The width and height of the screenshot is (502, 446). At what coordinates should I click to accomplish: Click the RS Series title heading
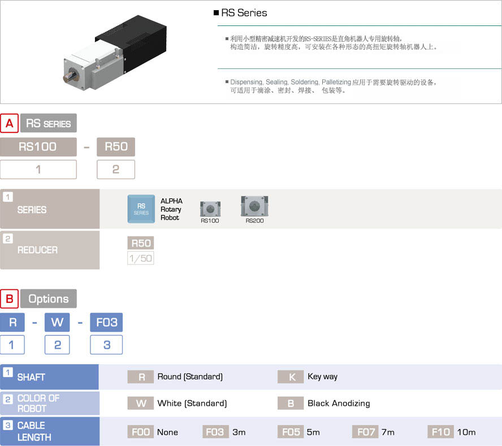tap(244, 13)
